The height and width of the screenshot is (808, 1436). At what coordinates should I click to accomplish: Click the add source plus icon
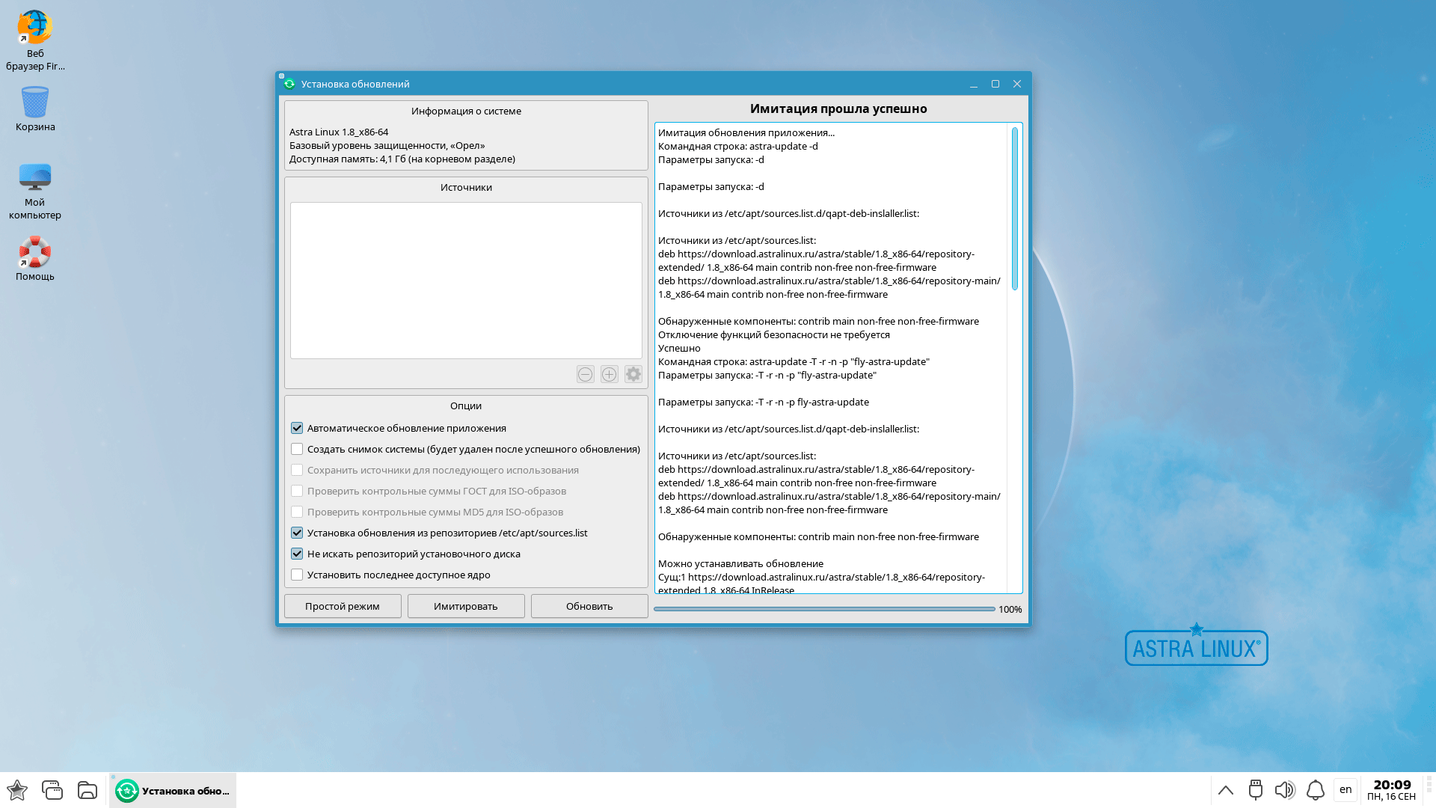pyautogui.click(x=610, y=374)
